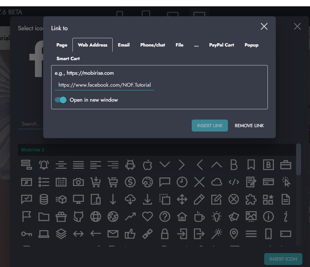Select the Mobirise 2 icon set header
The width and height of the screenshot is (310, 267).
157,150
